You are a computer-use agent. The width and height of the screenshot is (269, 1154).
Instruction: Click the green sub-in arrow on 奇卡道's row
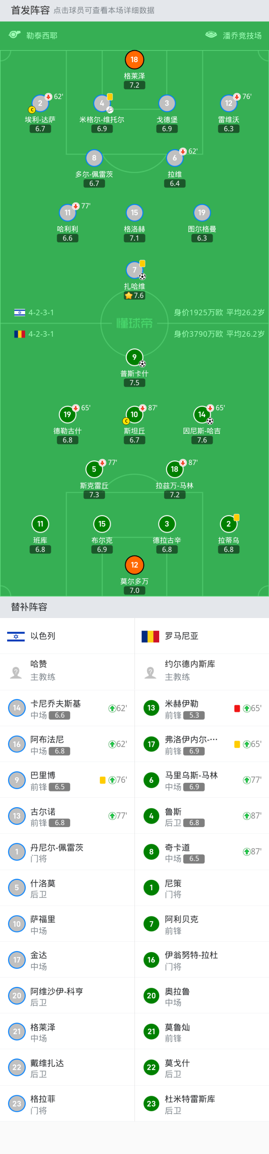[x=246, y=852]
